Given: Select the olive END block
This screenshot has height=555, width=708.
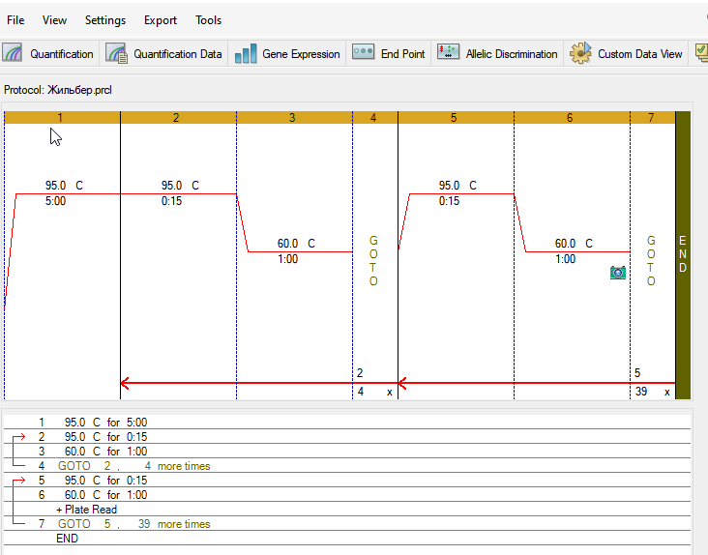Looking at the screenshot, I should [682, 255].
